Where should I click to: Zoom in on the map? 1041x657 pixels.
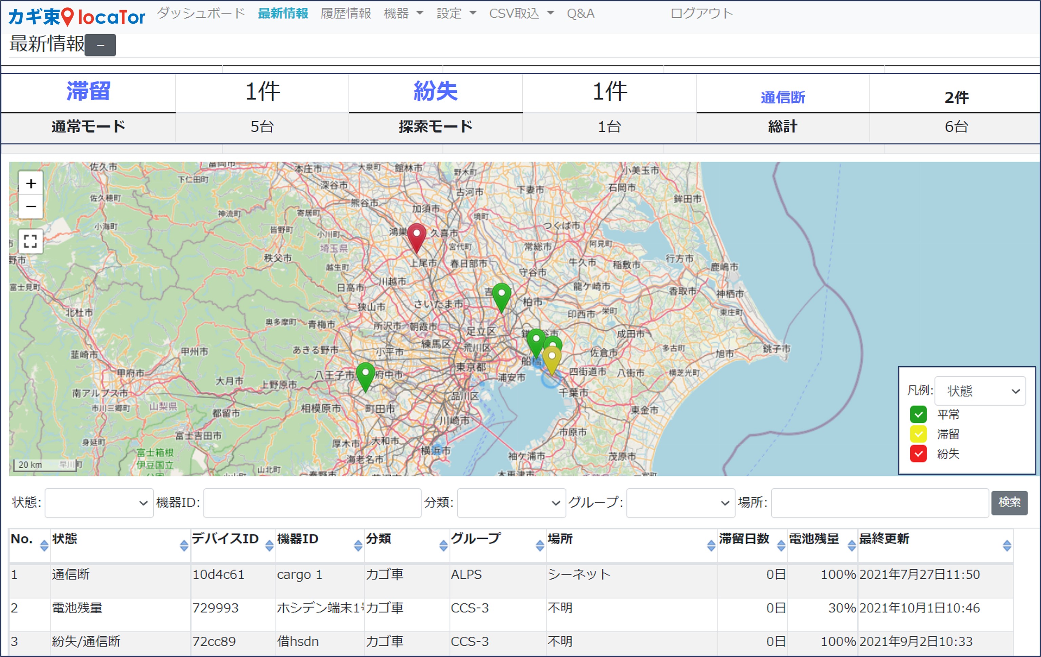tap(31, 184)
